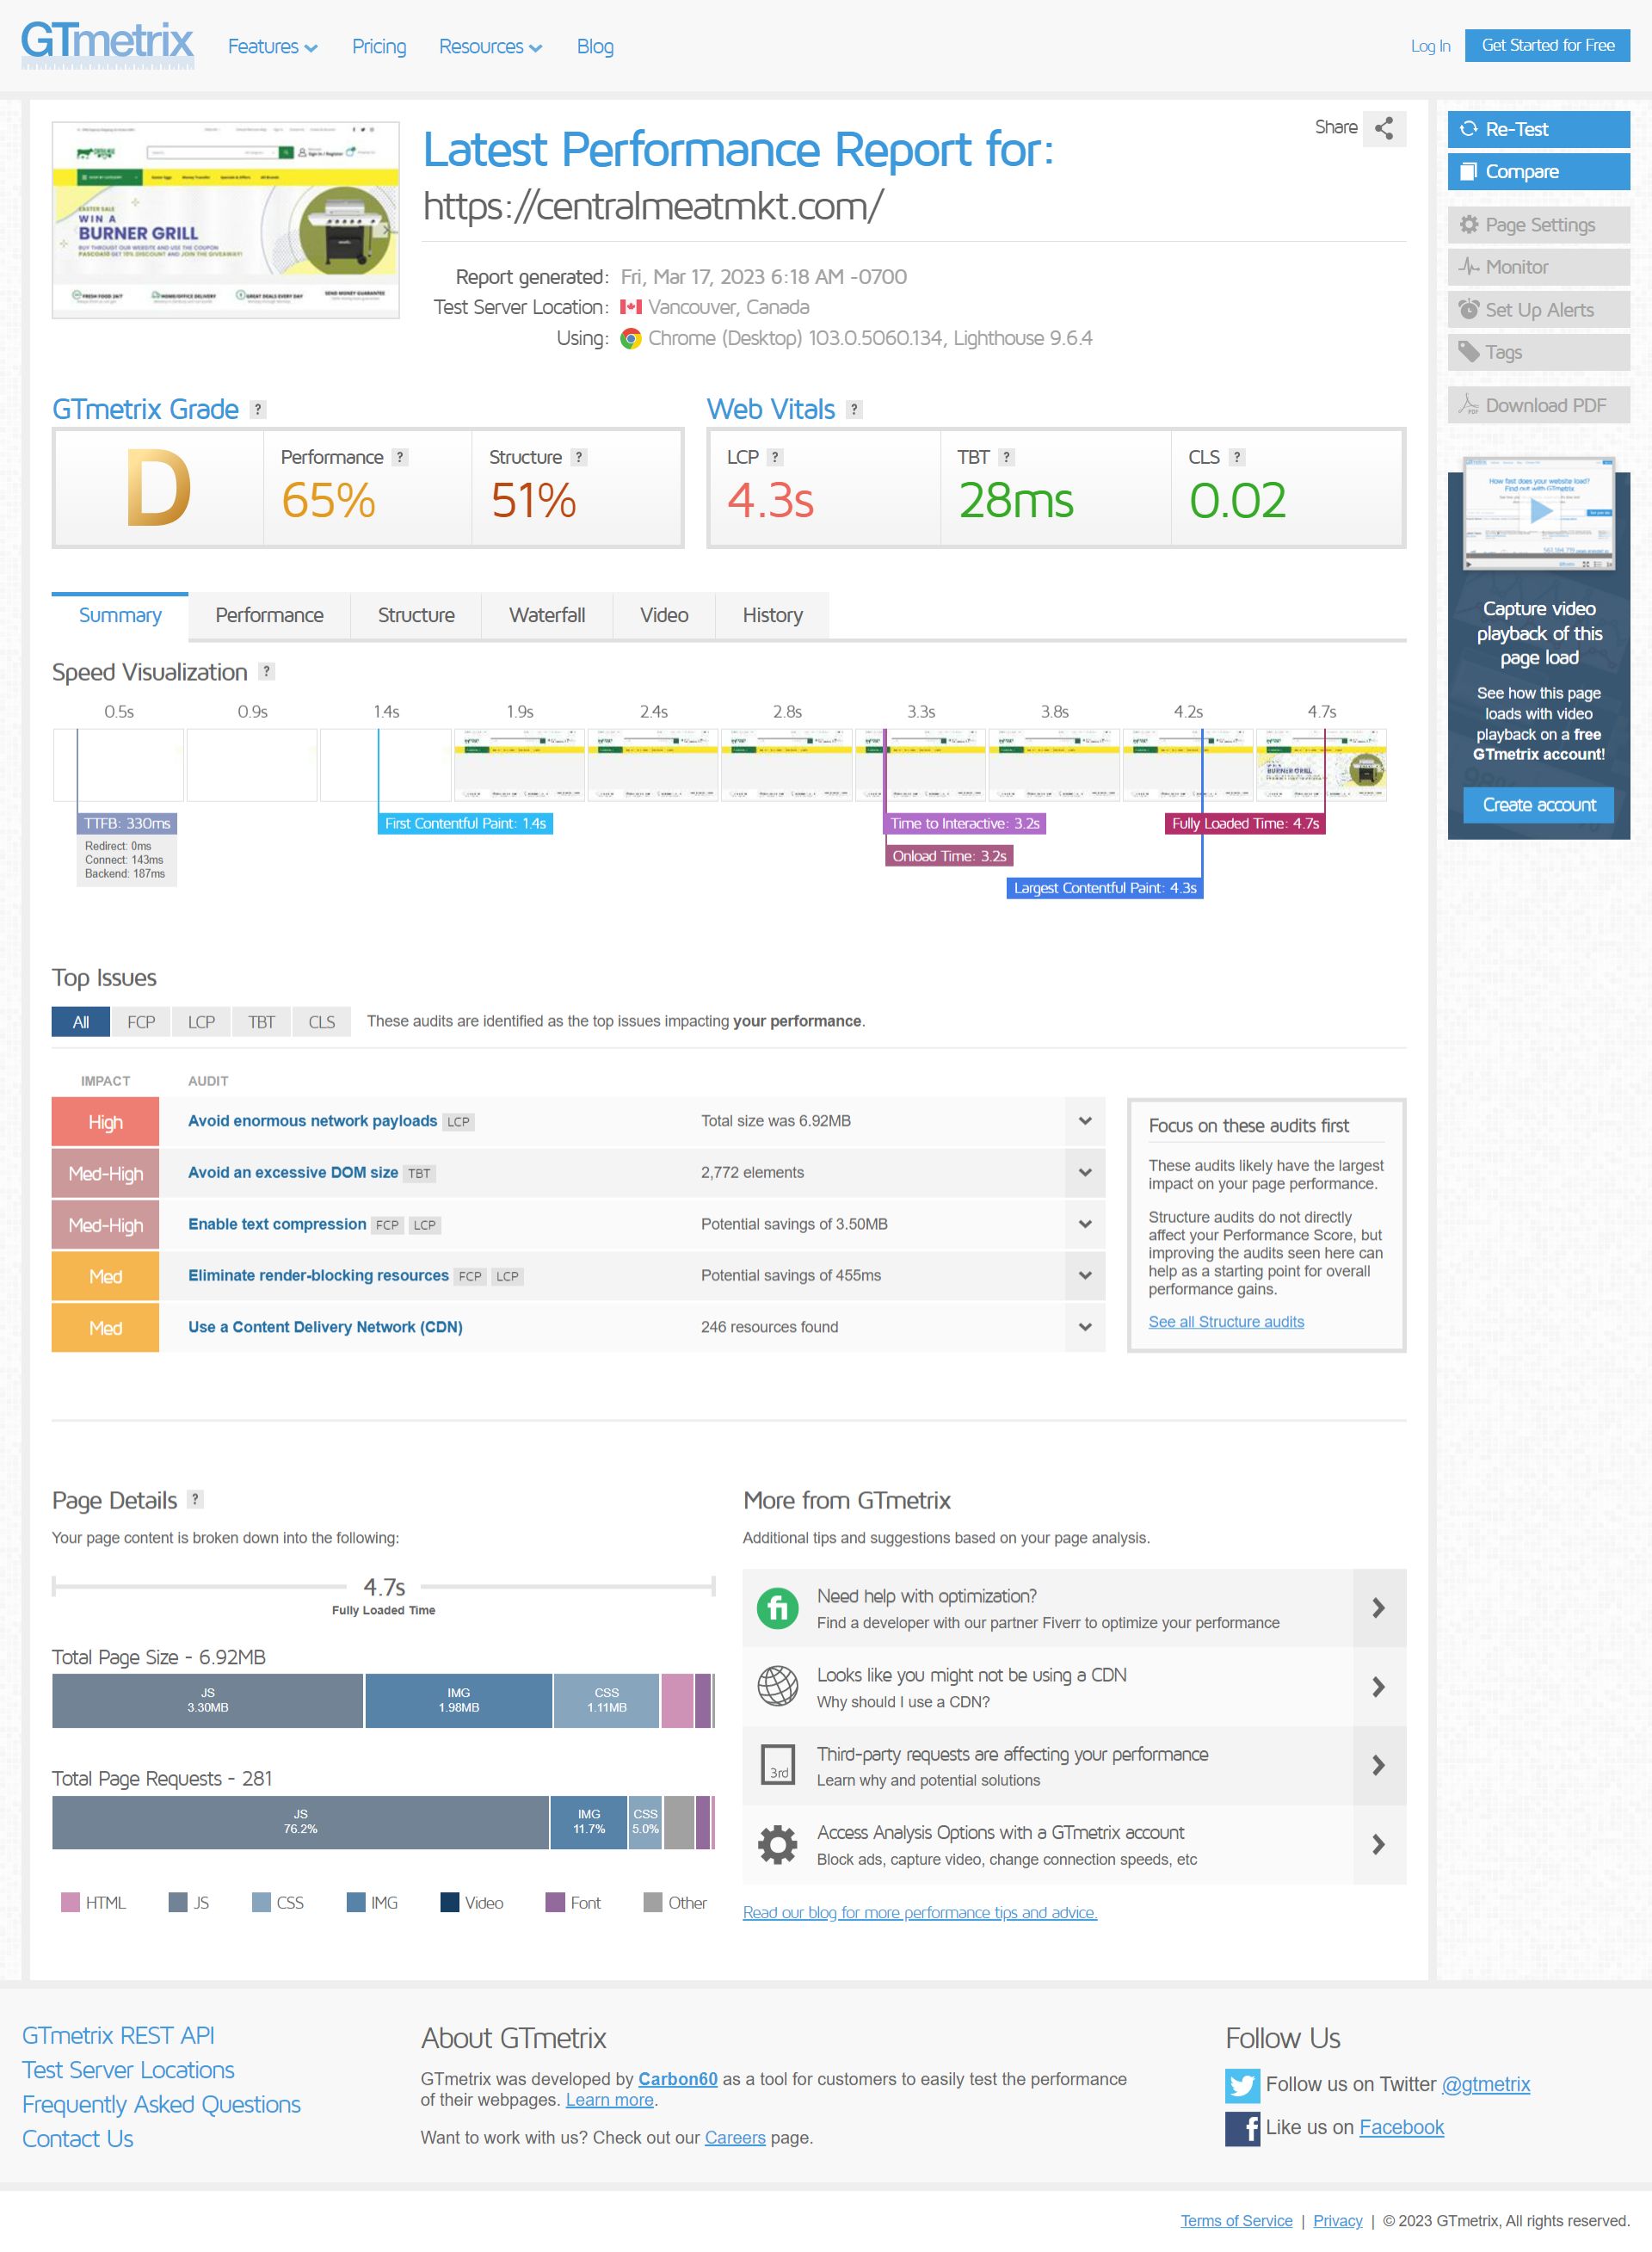Screen dimensions: 1652x2252
Task: Play the video preview thumbnail
Action: [1539, 512]
